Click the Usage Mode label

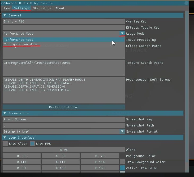tap(135, 34)
